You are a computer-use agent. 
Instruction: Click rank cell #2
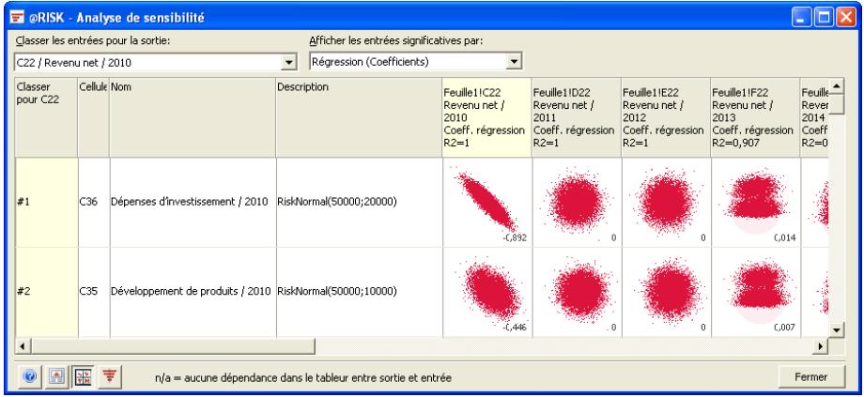click(x=46, y=292)
